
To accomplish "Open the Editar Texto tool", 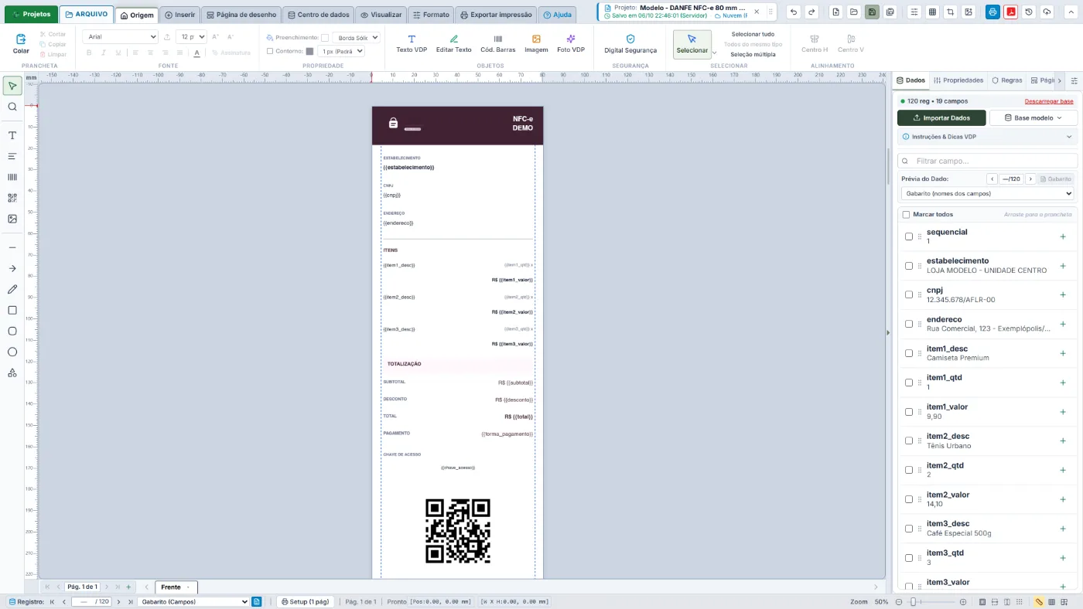I will (x=453, y=43).
